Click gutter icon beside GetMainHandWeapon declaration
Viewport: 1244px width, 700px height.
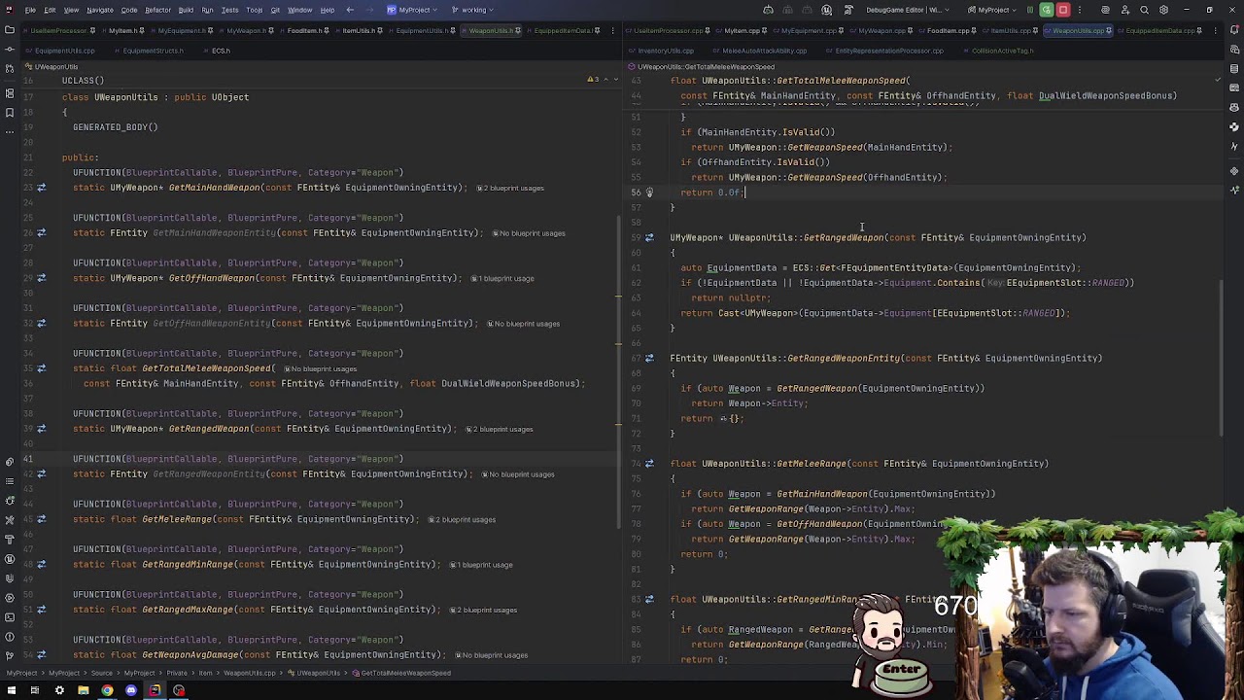click(41, 188)
